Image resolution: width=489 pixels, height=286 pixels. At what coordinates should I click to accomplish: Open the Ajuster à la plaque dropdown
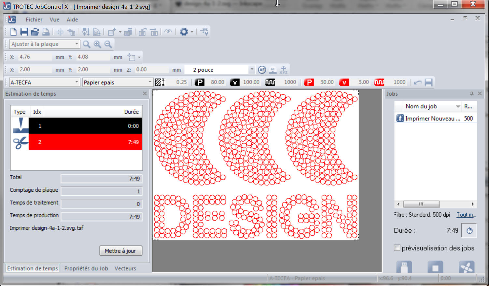pyautogui.click(x=77, y=44)
